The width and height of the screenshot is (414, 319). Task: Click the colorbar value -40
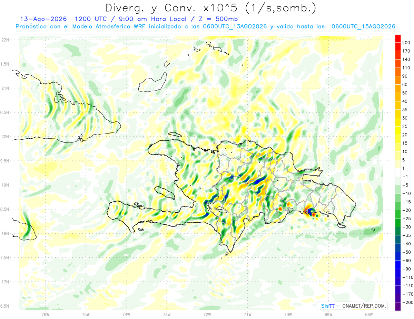[x=406, y=244]
